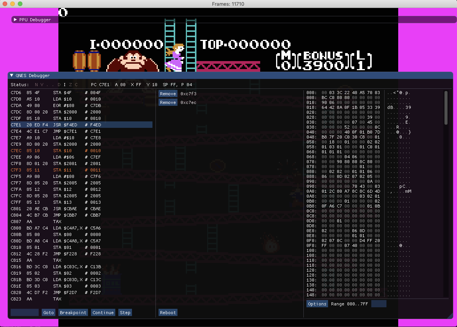Toggle the C carry flag indicator
457x327 pixels.
click(75, 85)
